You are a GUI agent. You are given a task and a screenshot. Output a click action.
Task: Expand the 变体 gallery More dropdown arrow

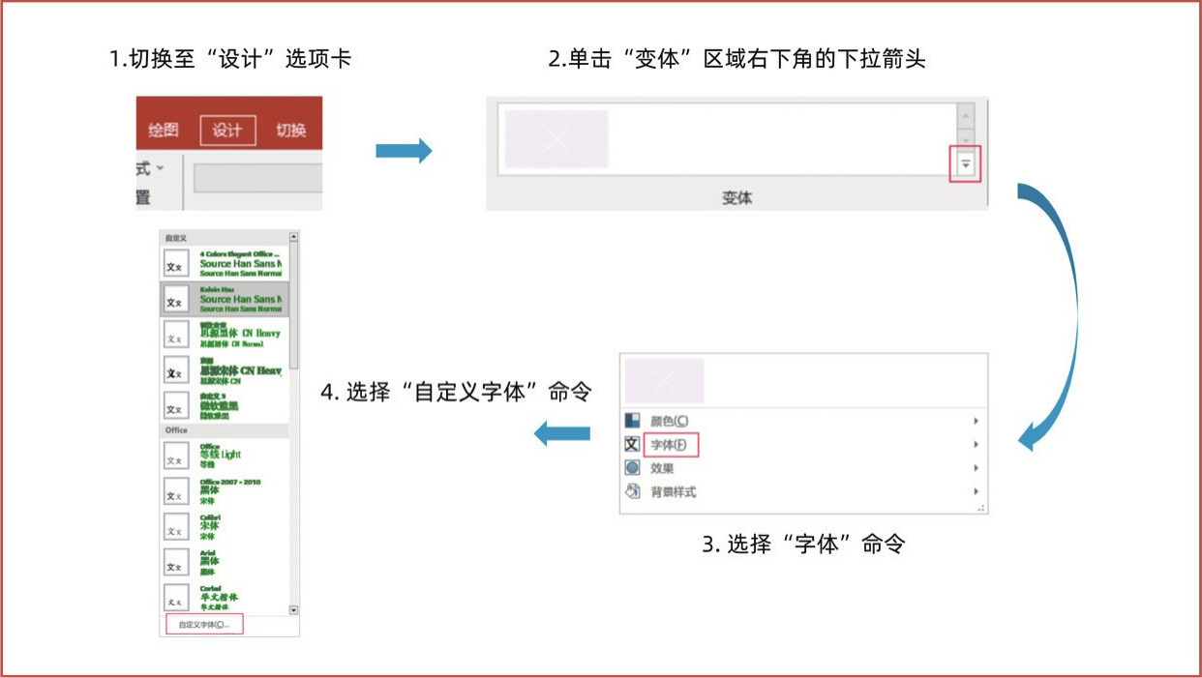[x=966, y=165]
